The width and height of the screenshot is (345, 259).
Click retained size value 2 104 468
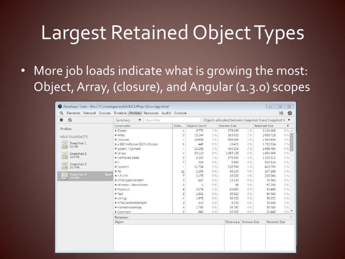pos(269,131)
